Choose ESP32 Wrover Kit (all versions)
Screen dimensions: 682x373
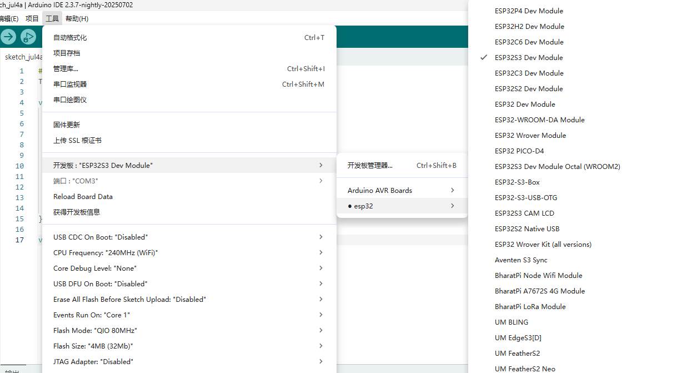575,245
